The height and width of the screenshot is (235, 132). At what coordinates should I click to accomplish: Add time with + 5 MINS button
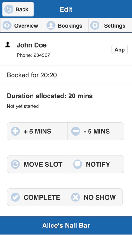pos(37,131)
